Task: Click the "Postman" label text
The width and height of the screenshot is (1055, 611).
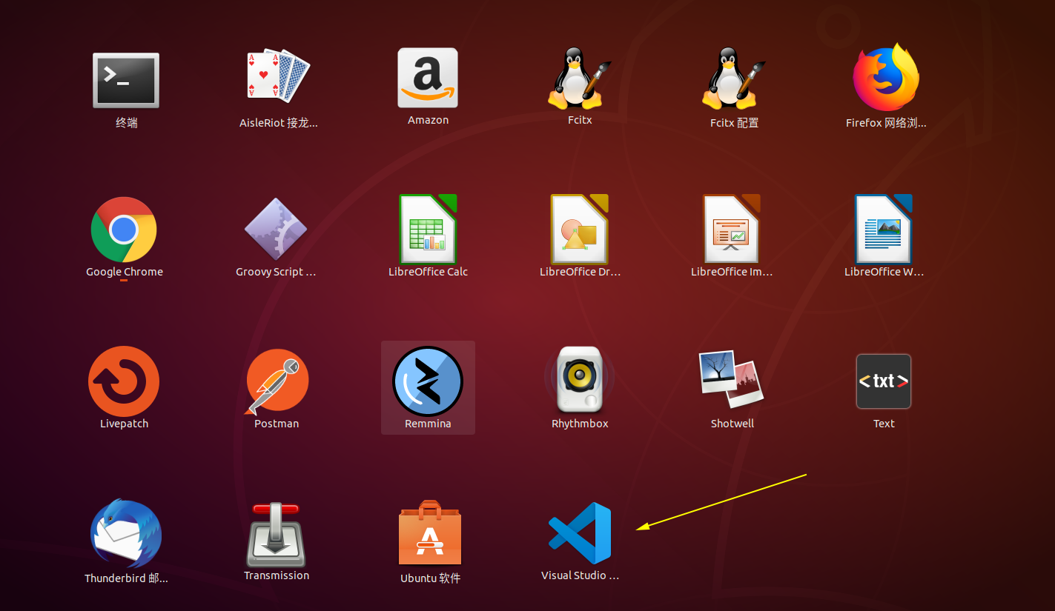Action: coord(277,424)
